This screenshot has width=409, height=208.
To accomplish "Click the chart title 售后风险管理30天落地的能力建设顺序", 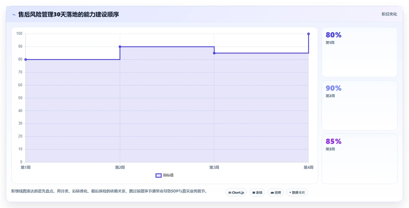I will (x=69, y=14).
